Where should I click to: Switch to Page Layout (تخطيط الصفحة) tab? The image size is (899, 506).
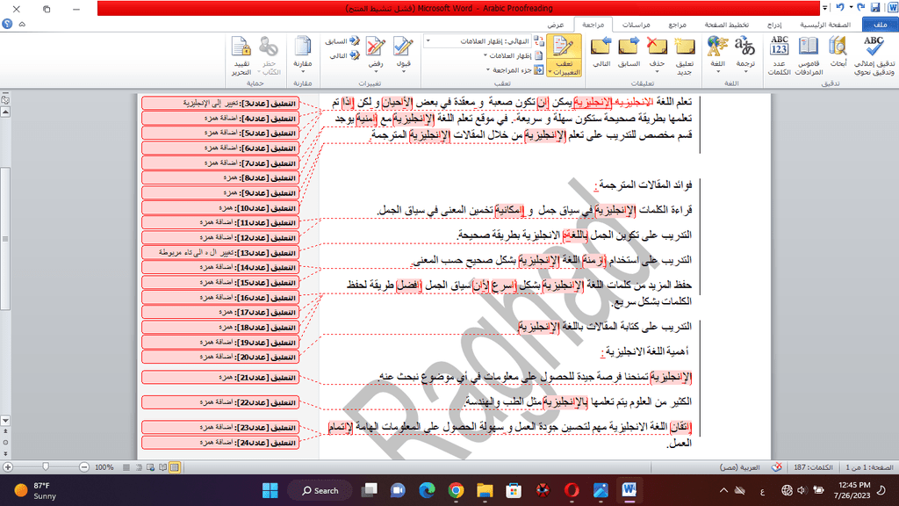click(x=726, y=25)
